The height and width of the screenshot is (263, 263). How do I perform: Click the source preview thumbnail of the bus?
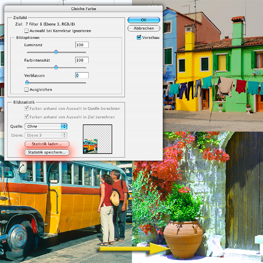[97, 139]
